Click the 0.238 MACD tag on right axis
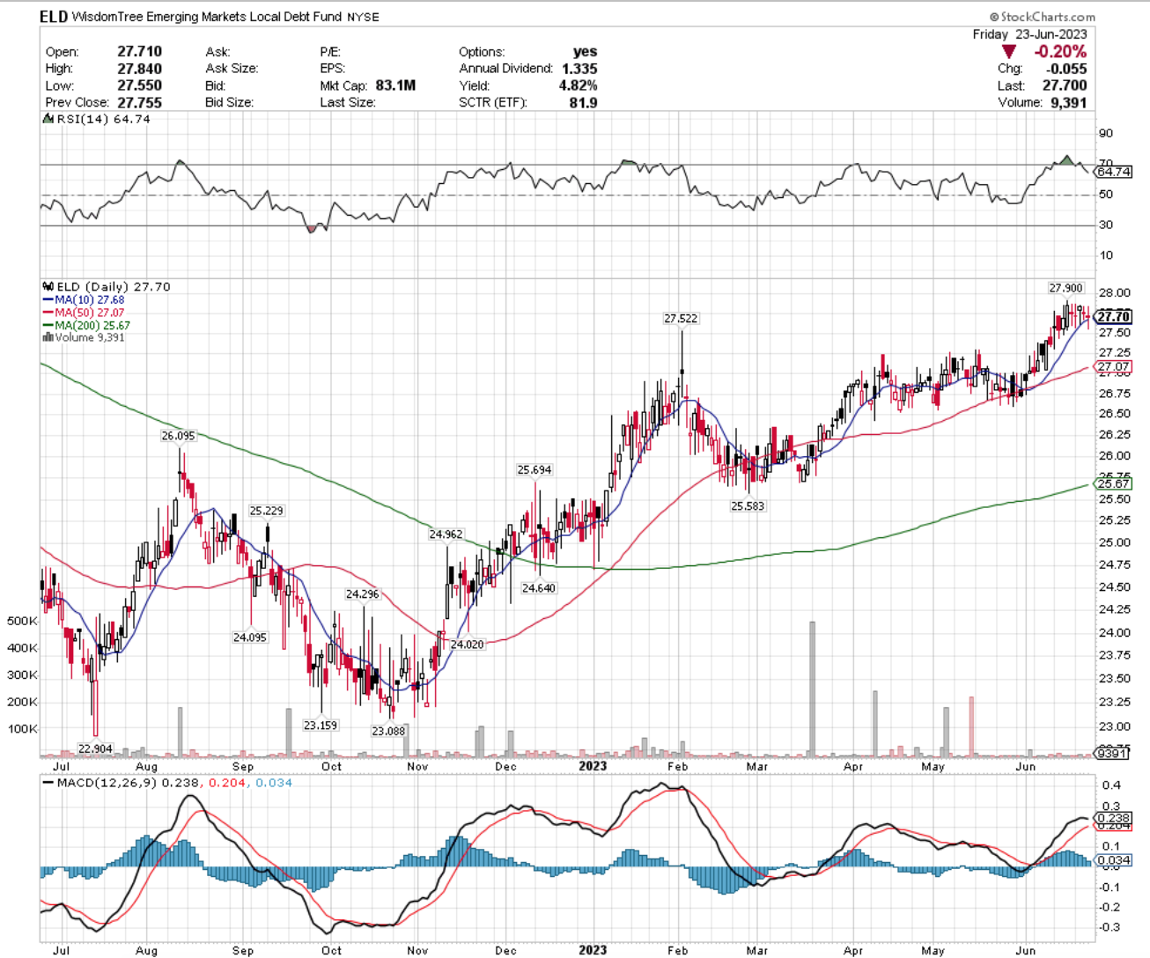1150x958 pixels. [1114, 818]
